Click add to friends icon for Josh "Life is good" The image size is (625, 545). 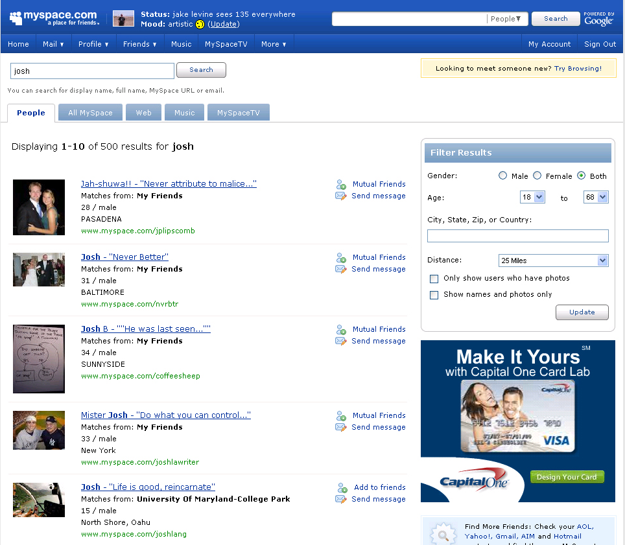pyautogui.click(x=342, y=487)
